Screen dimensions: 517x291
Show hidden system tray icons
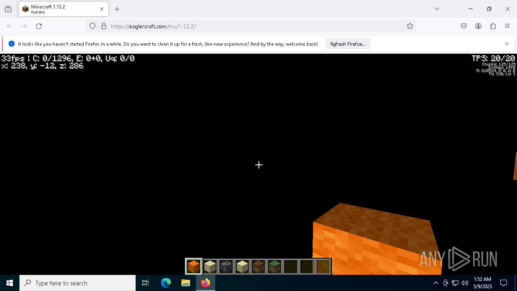[435, 283]
